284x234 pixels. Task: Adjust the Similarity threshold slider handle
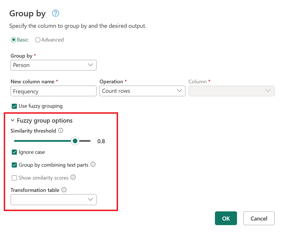(x=75, y=141)
